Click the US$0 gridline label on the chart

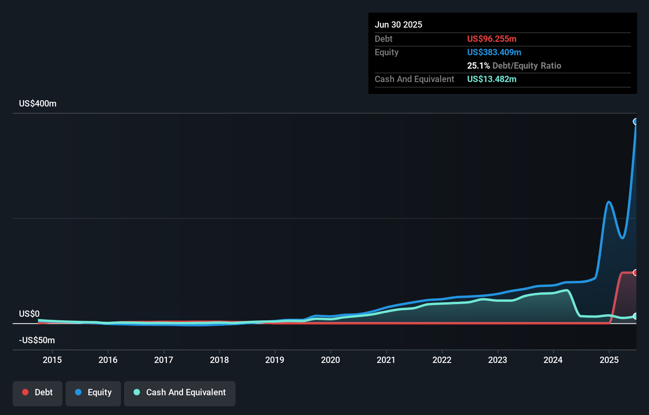(29, 314)
